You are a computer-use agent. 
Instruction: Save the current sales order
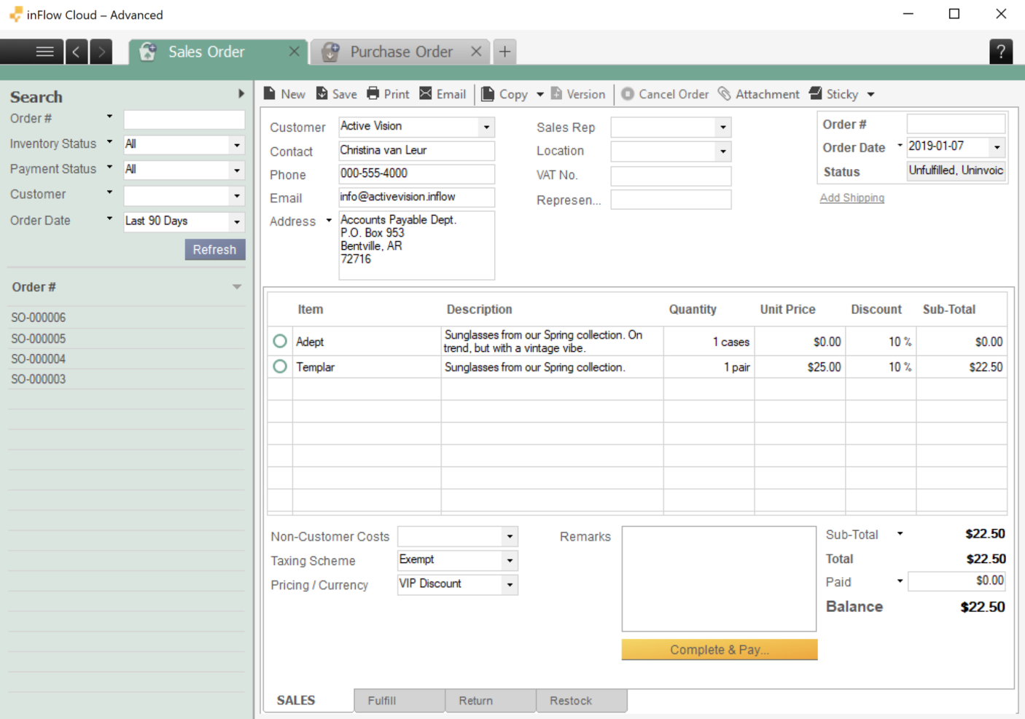(336, 94)
